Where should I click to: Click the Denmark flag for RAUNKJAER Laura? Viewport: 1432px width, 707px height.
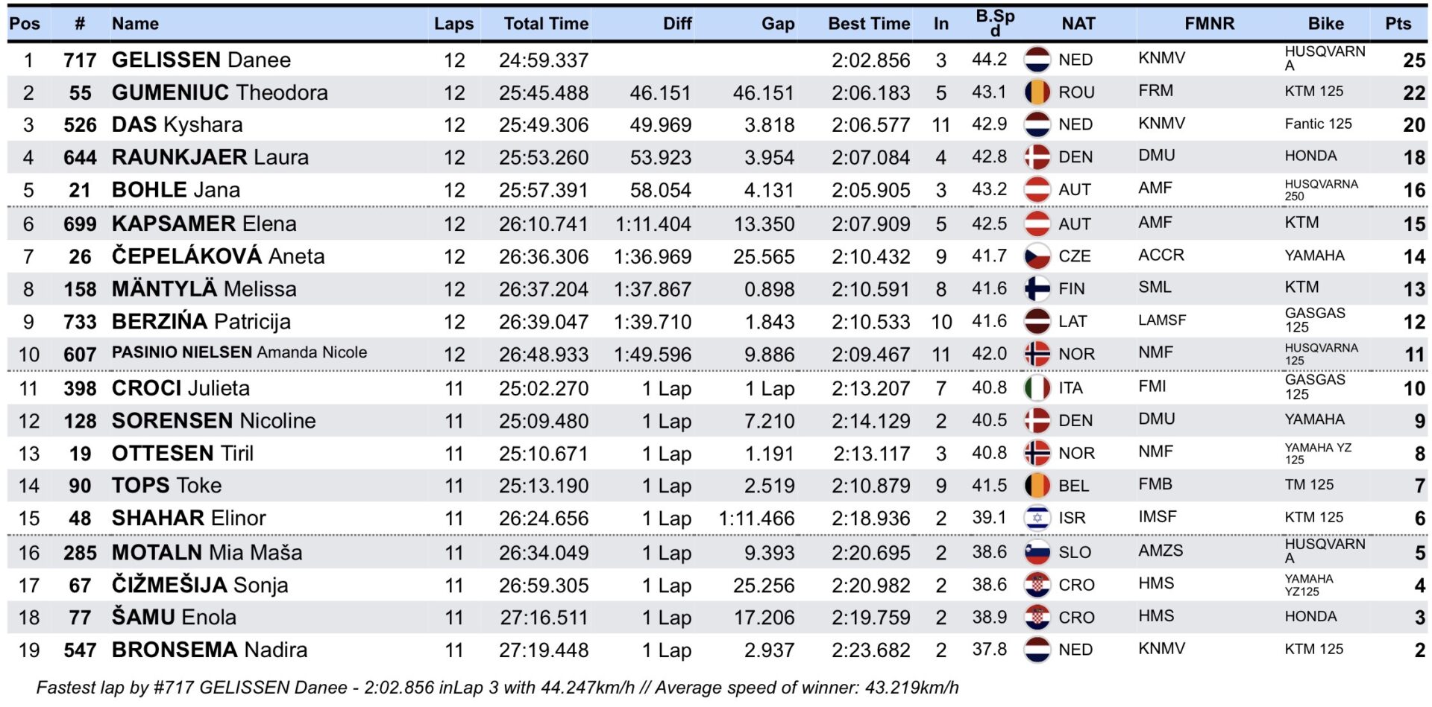(x=1037, y=157)
